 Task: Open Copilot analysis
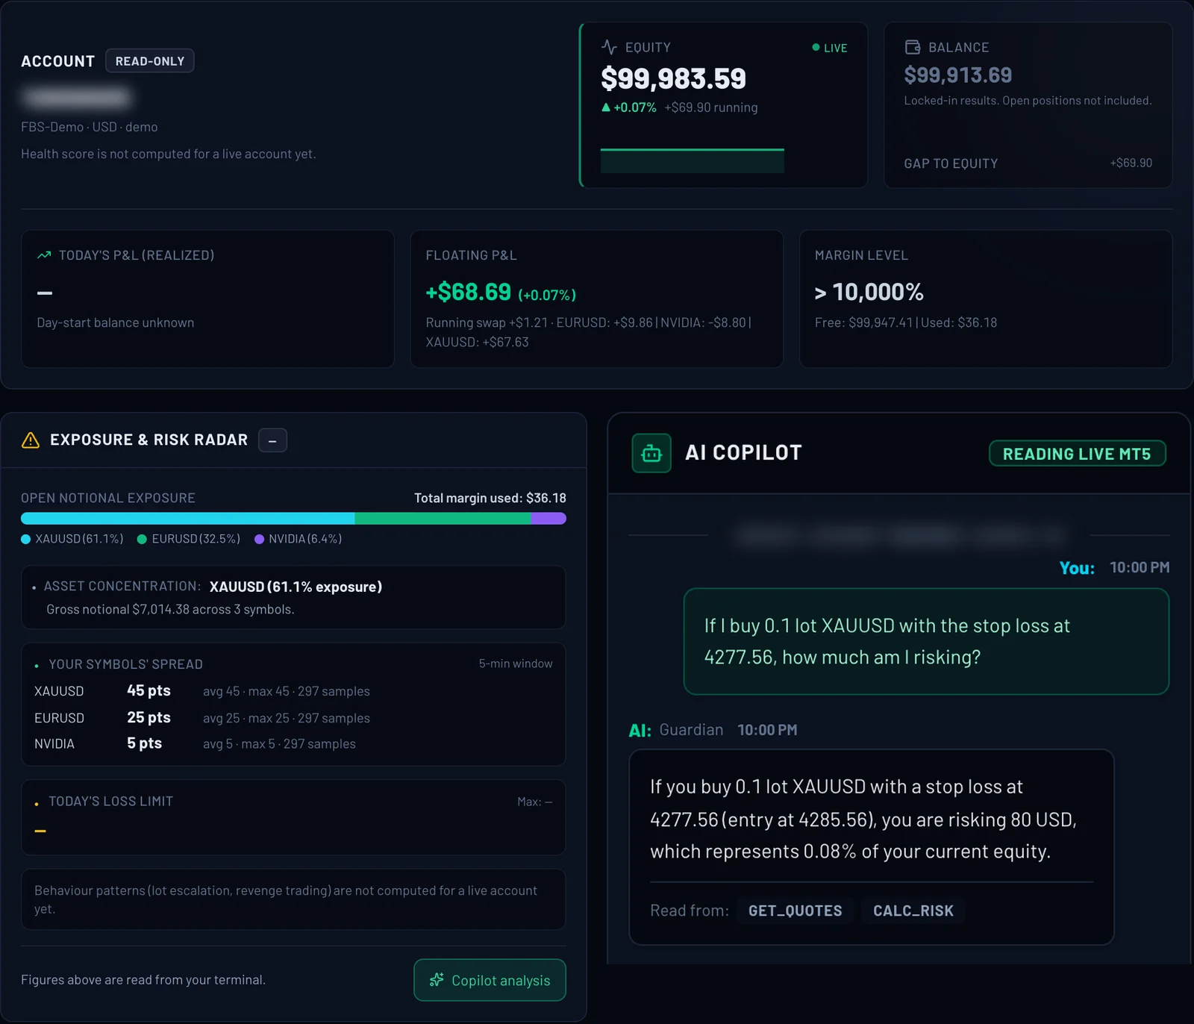(x=490, y=980)
